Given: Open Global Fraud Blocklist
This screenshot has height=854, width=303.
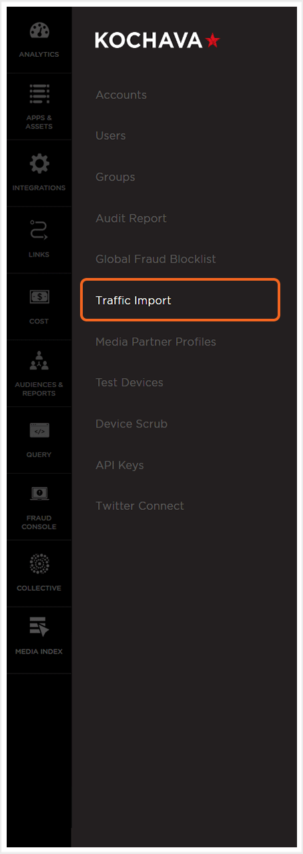Looking at the screenshot, I should 156,259.
